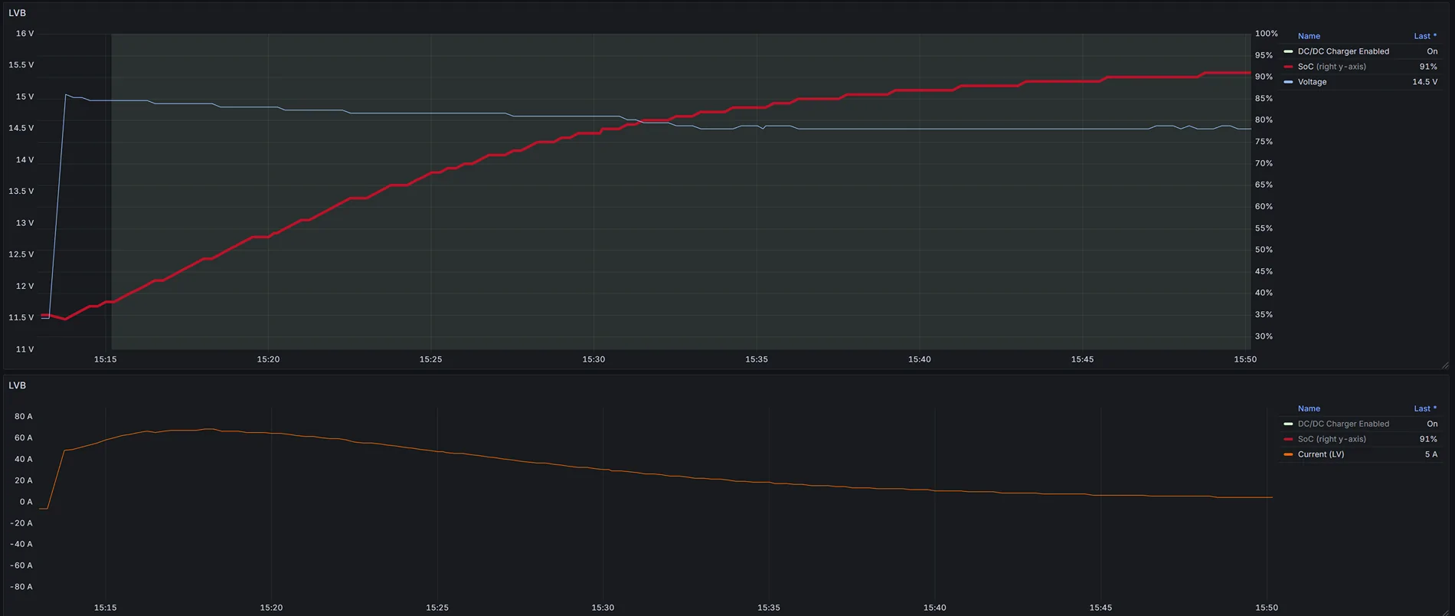Viewport: 1455px width, 616px height.
Task: Click the orange Current (LV) color swatch
Action: [1288, 454]
